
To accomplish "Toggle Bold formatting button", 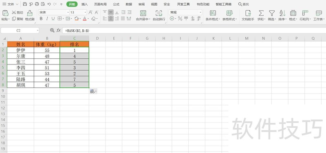I will point(41,19).
